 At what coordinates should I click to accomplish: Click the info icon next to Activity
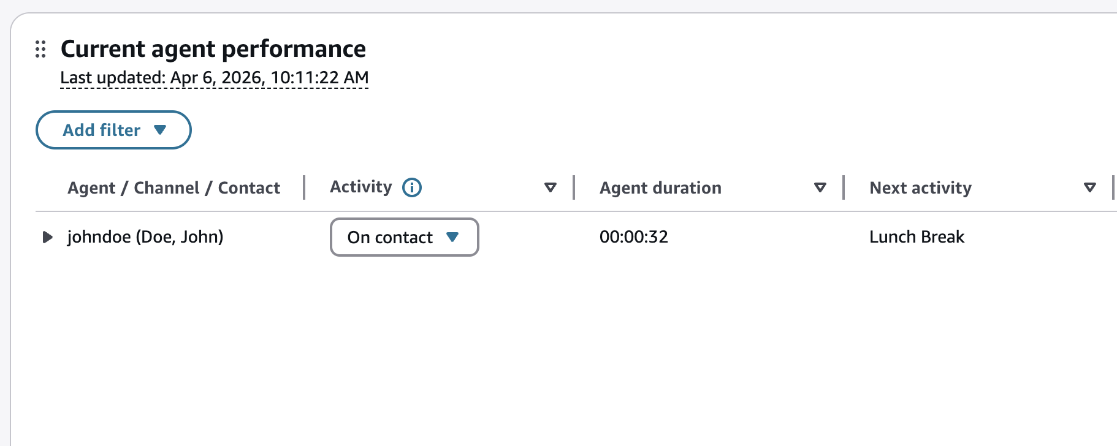[412, 187]
